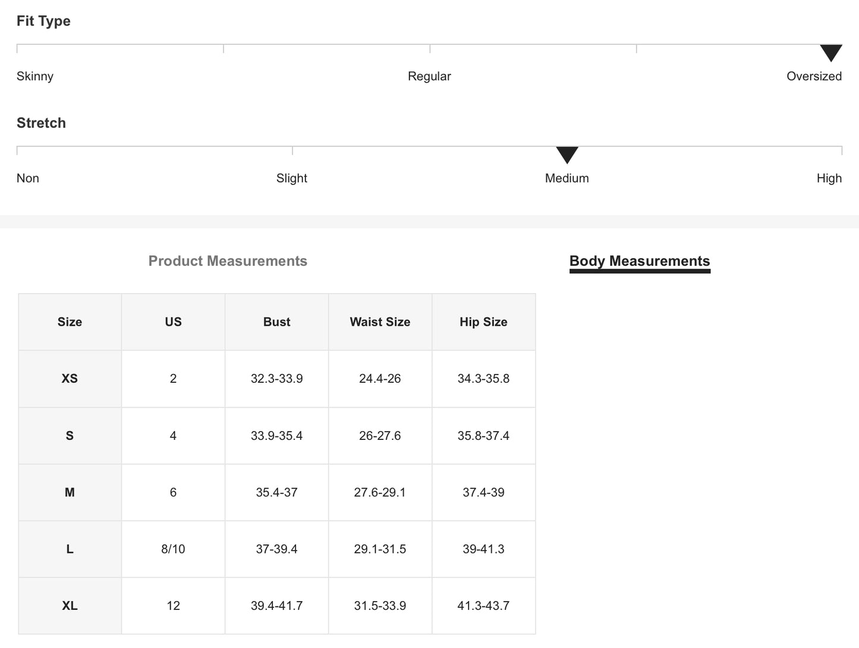Click the Non stretch label

pyautogui.click(x=28, y=178)
